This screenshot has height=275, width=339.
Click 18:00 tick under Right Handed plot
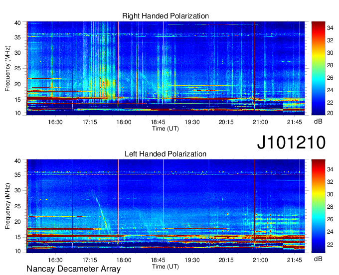tap(124, 122)
